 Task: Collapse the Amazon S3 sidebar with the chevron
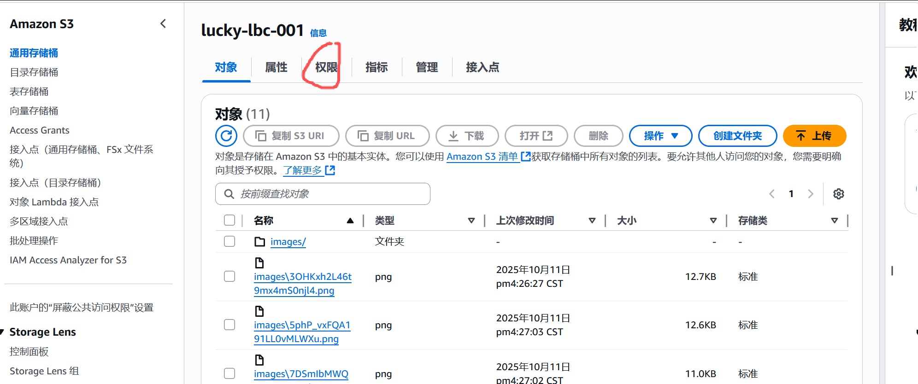coord(163,23)
